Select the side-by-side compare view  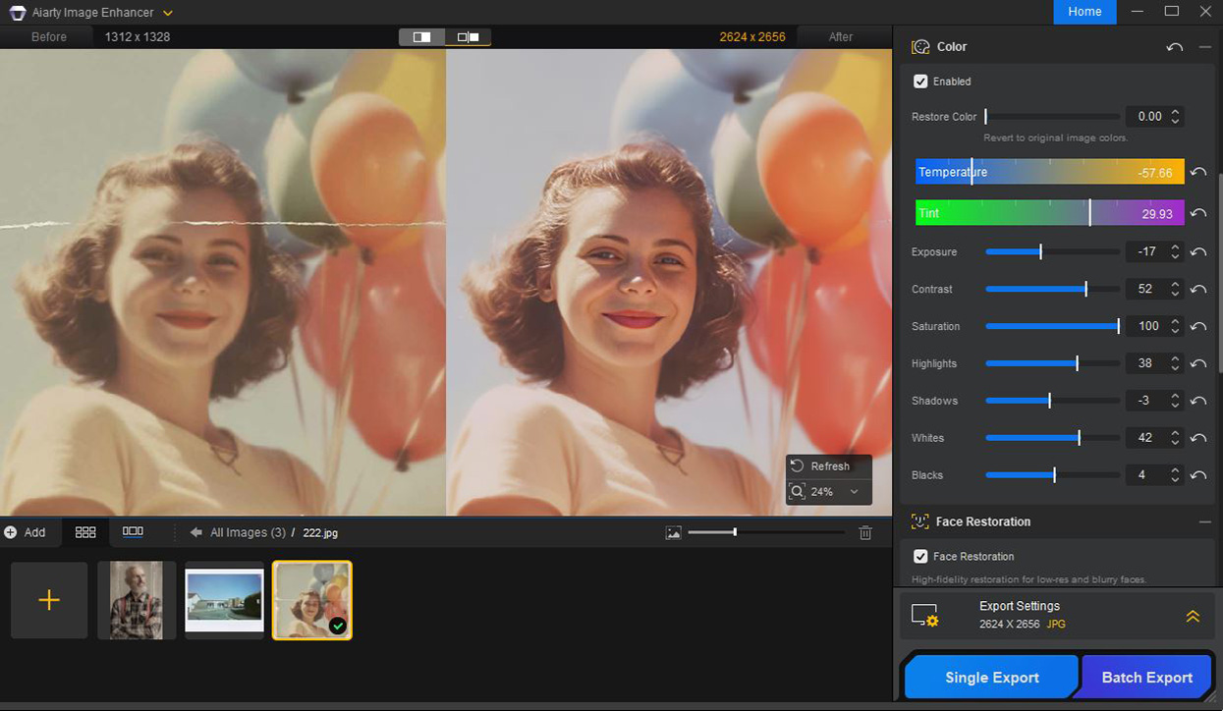(x=468, y=37)
